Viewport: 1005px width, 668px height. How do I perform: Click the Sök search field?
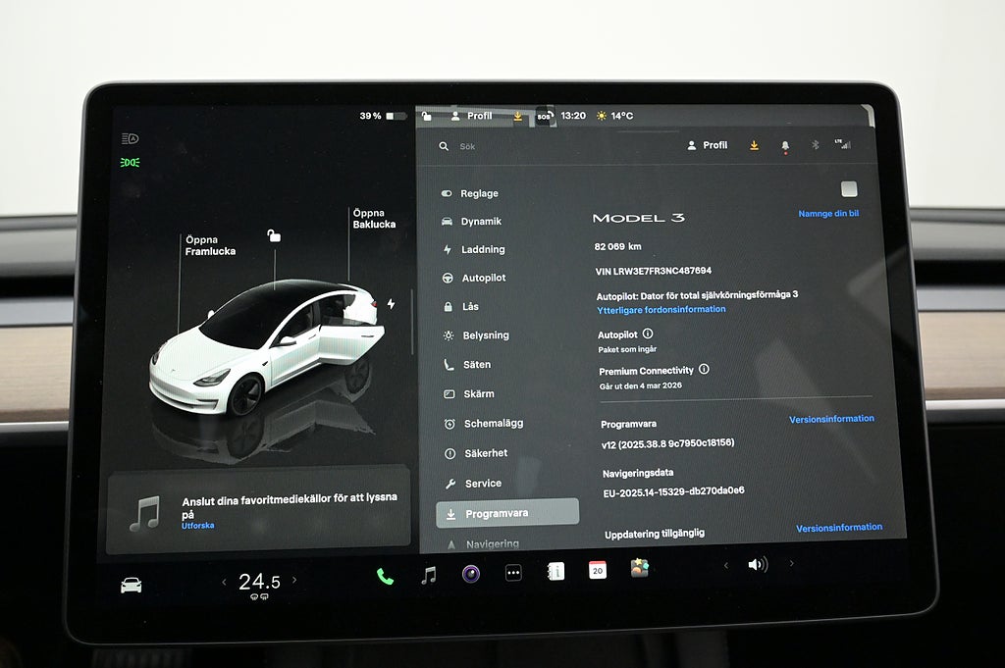tap(510, 146)
